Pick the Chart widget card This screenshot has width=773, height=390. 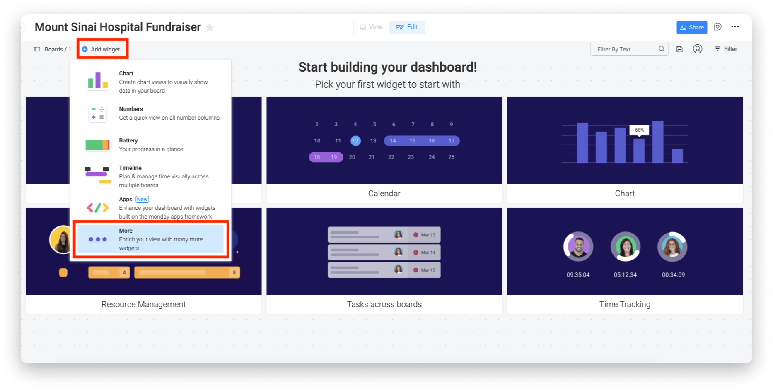(625, 150)
